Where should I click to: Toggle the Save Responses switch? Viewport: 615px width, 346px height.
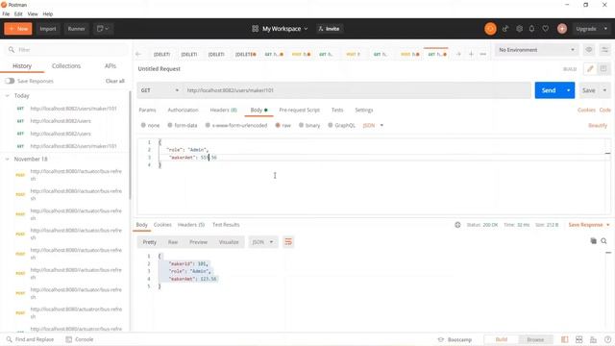pos(10,81)
